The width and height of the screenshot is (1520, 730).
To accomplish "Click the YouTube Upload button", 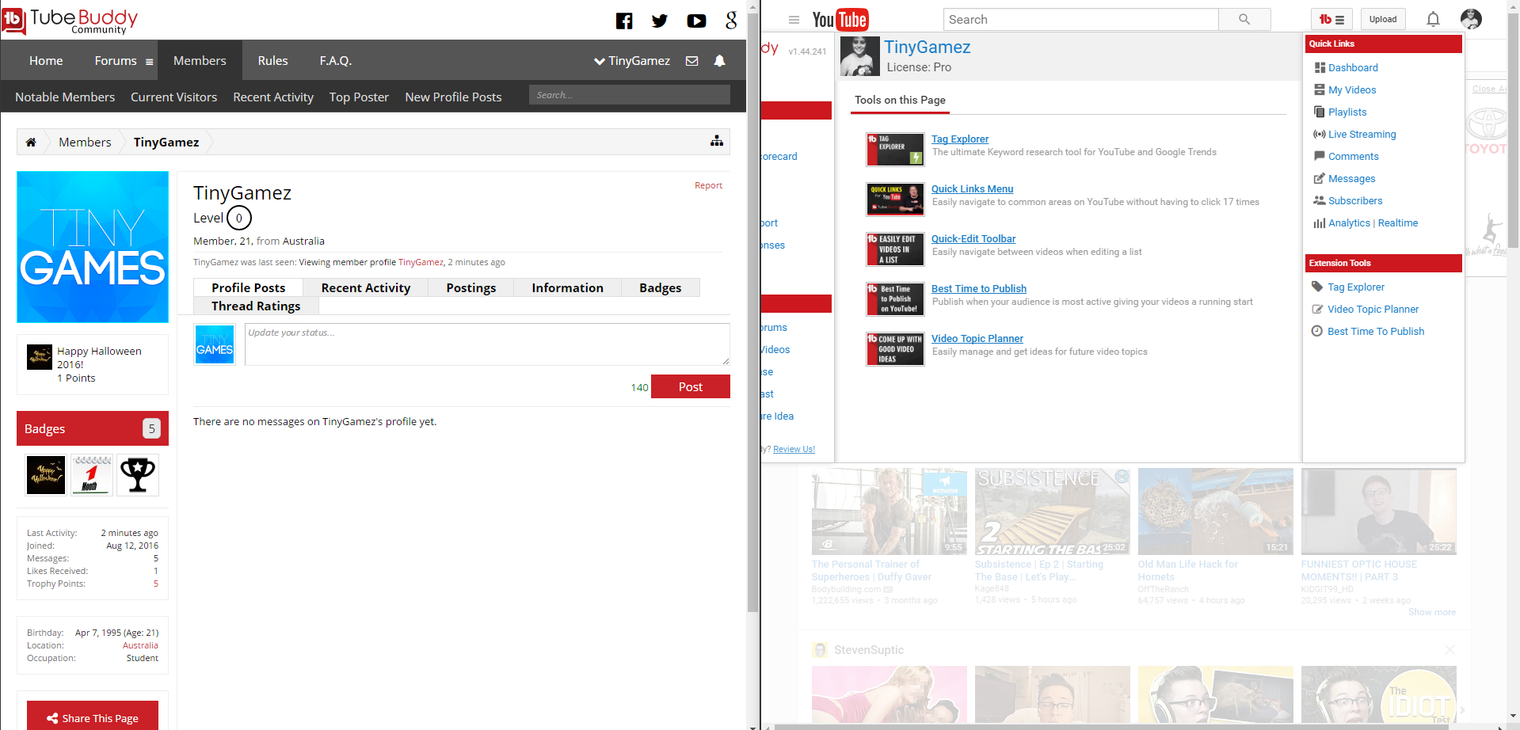I will click(1383, 20).
